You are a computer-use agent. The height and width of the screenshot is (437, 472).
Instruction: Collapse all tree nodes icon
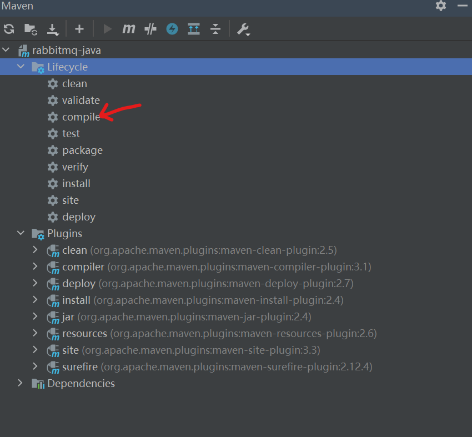point(215,29)
